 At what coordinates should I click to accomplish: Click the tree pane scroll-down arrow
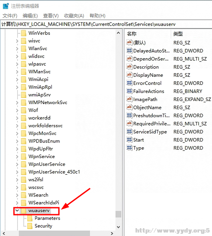(x=118, y=227)
